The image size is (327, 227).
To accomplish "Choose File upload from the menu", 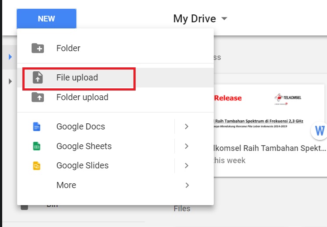I will [115, 77].
